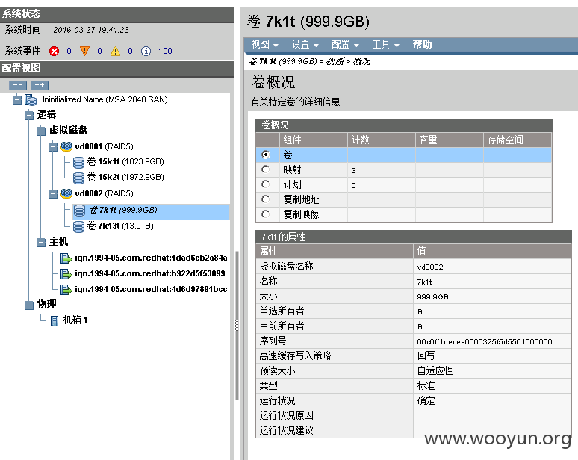Click the 15k2t volume cylinder icon
Image resolution: width=578 pixels, height=460 pixels.
tap(78, 178)
